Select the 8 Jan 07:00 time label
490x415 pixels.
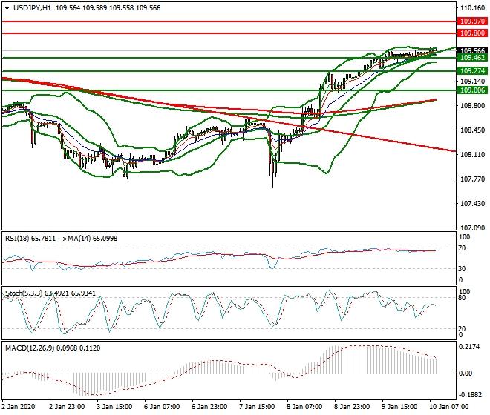(x=304, y=407)
